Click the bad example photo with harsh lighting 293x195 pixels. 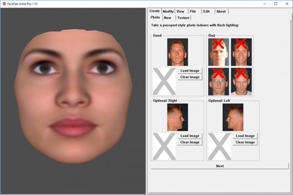(219, 52)
